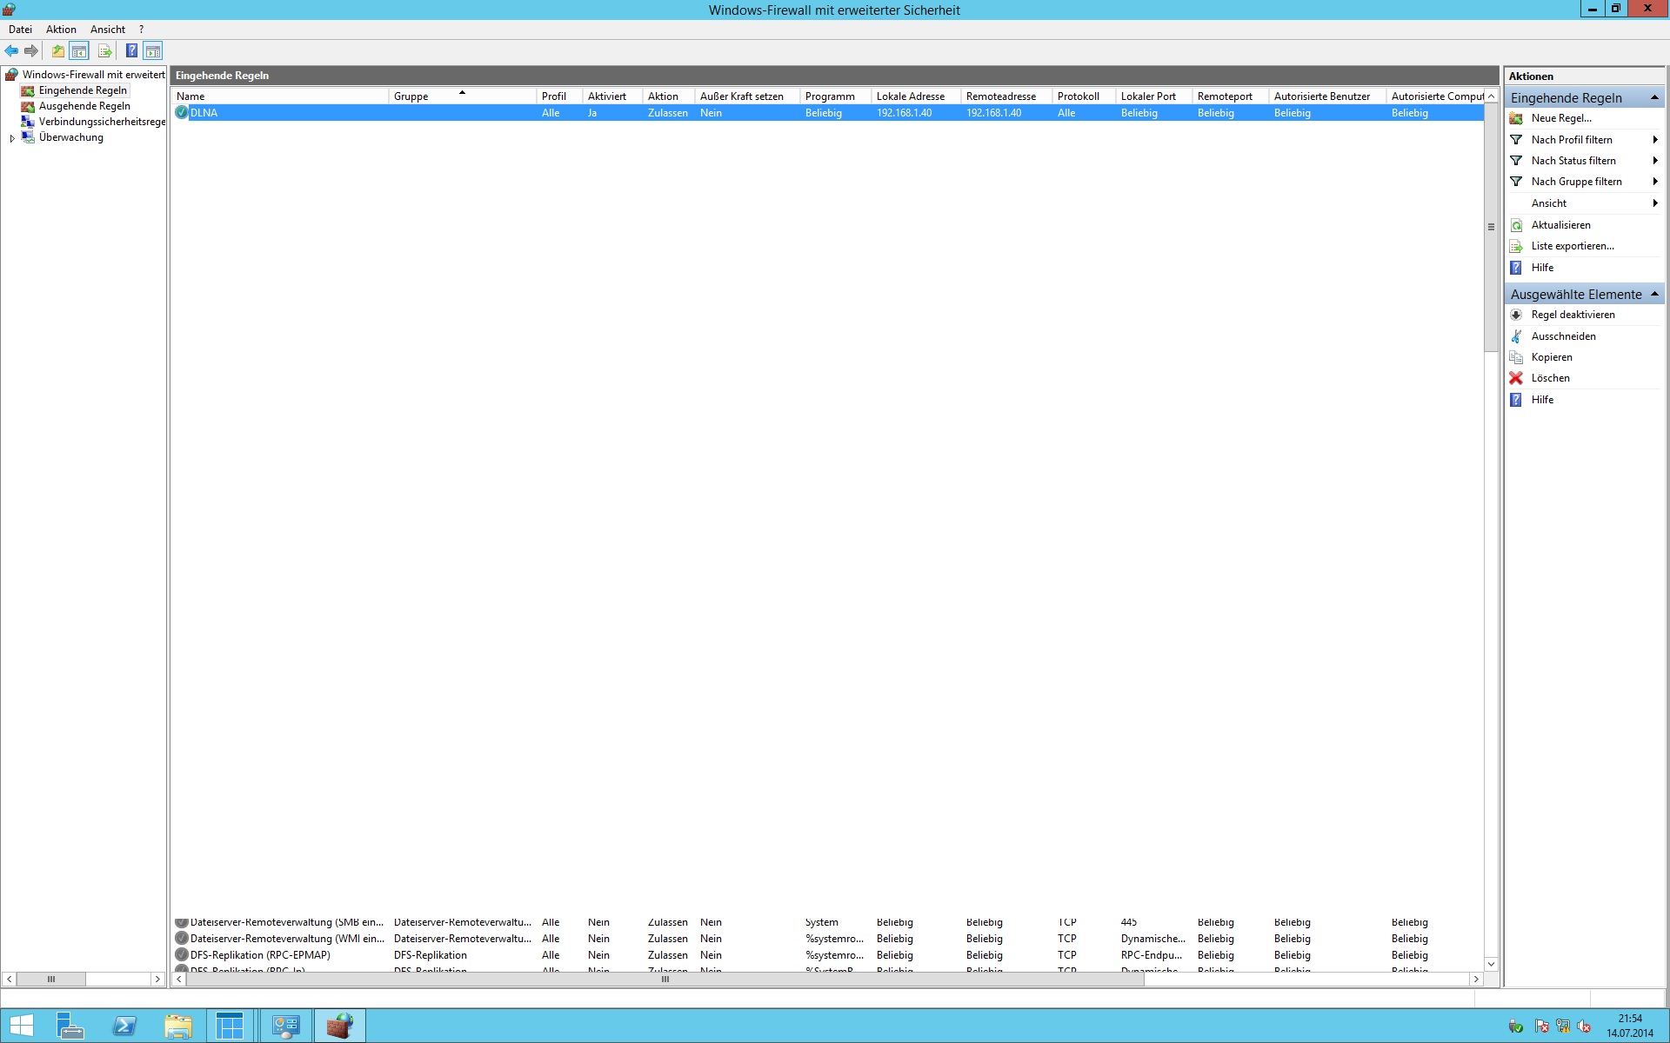Toggle the console tree visibility icon
1670x1043 pixels.
click(x=79, y=50)
